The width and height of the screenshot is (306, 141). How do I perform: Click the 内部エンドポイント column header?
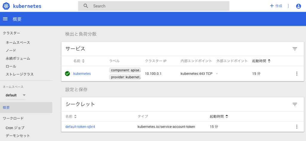[x=196, y=61]
